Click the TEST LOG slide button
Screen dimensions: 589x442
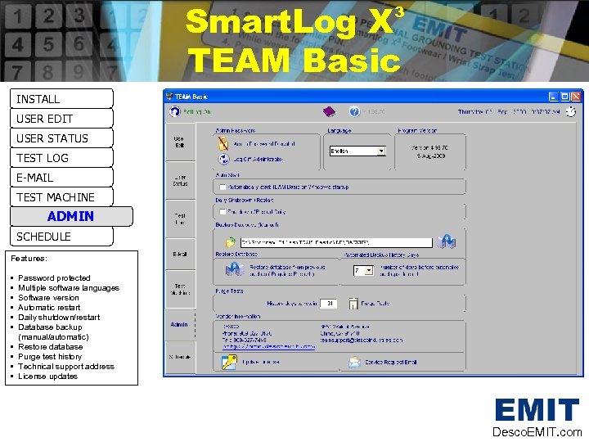pos(61,158)
